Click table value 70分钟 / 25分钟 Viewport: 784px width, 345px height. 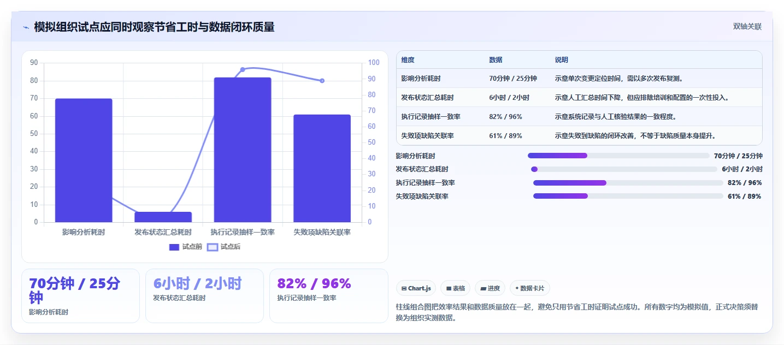coord(513,79)
